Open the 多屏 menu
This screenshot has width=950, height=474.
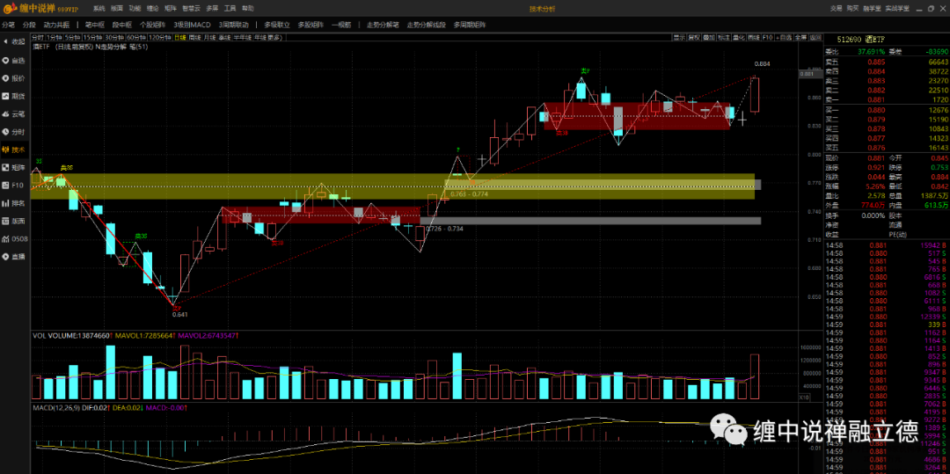[212, 9]
